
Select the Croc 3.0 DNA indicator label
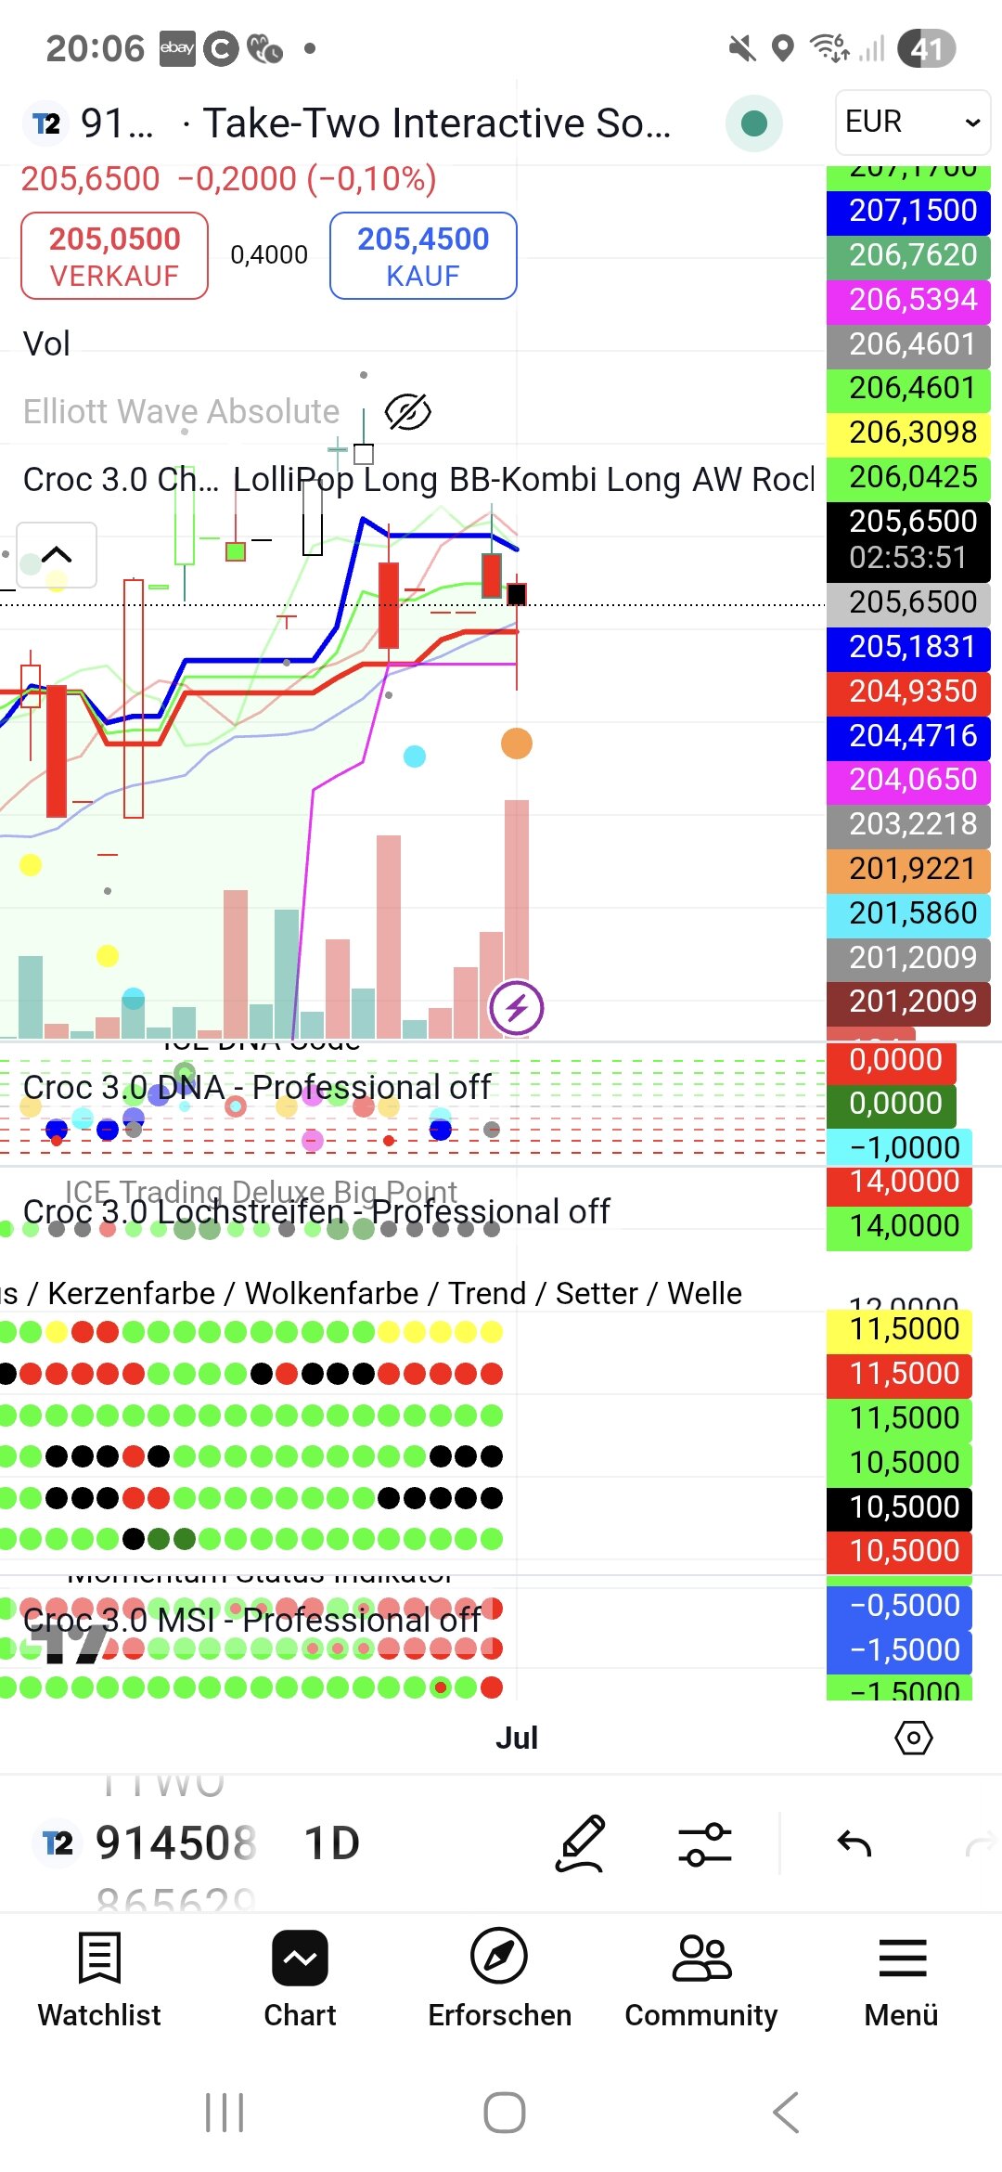[256, 1087]
